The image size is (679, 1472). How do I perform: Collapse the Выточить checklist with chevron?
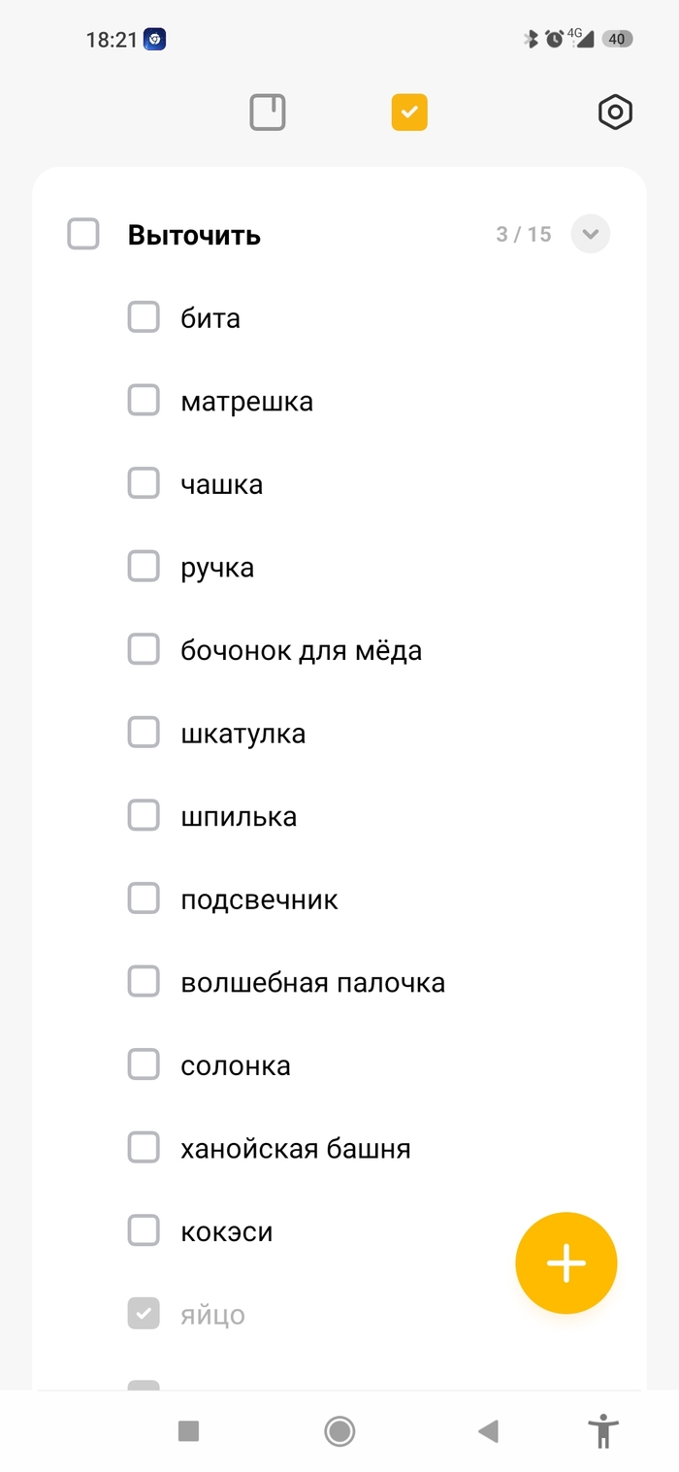pyautogui.click(x=591, y=234)
